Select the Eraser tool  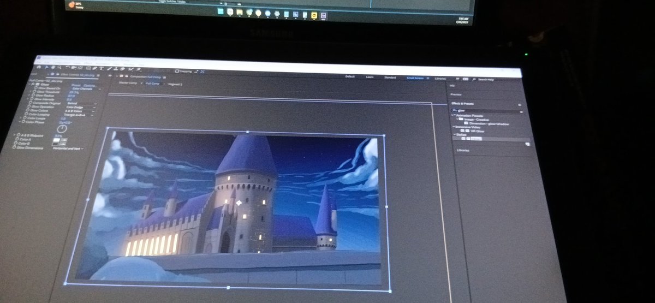(123, 69)
